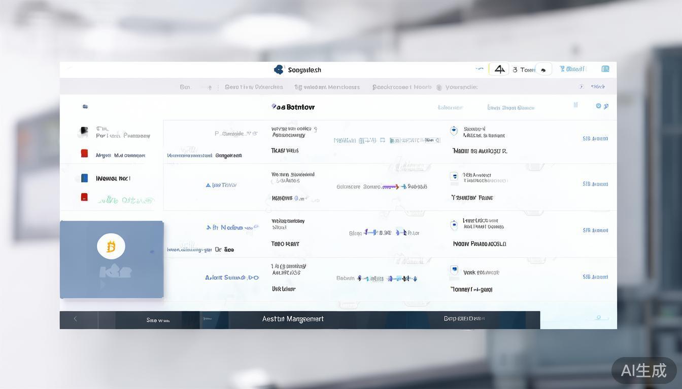Toggle the blue checkbox in fourth table row
682x389 pixels.
[454, 270]
